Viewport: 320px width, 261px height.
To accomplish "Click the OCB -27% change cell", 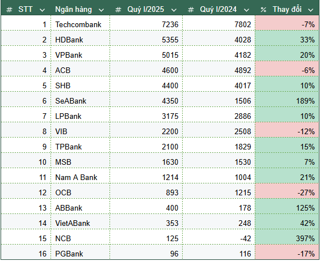I will point(287,192).
